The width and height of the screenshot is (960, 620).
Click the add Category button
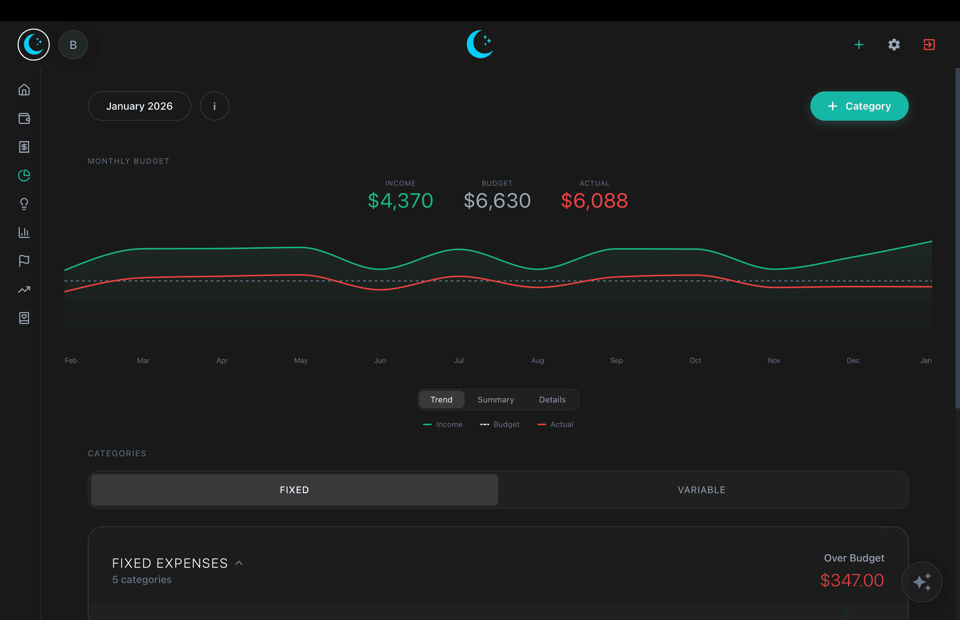click(859, 106)
